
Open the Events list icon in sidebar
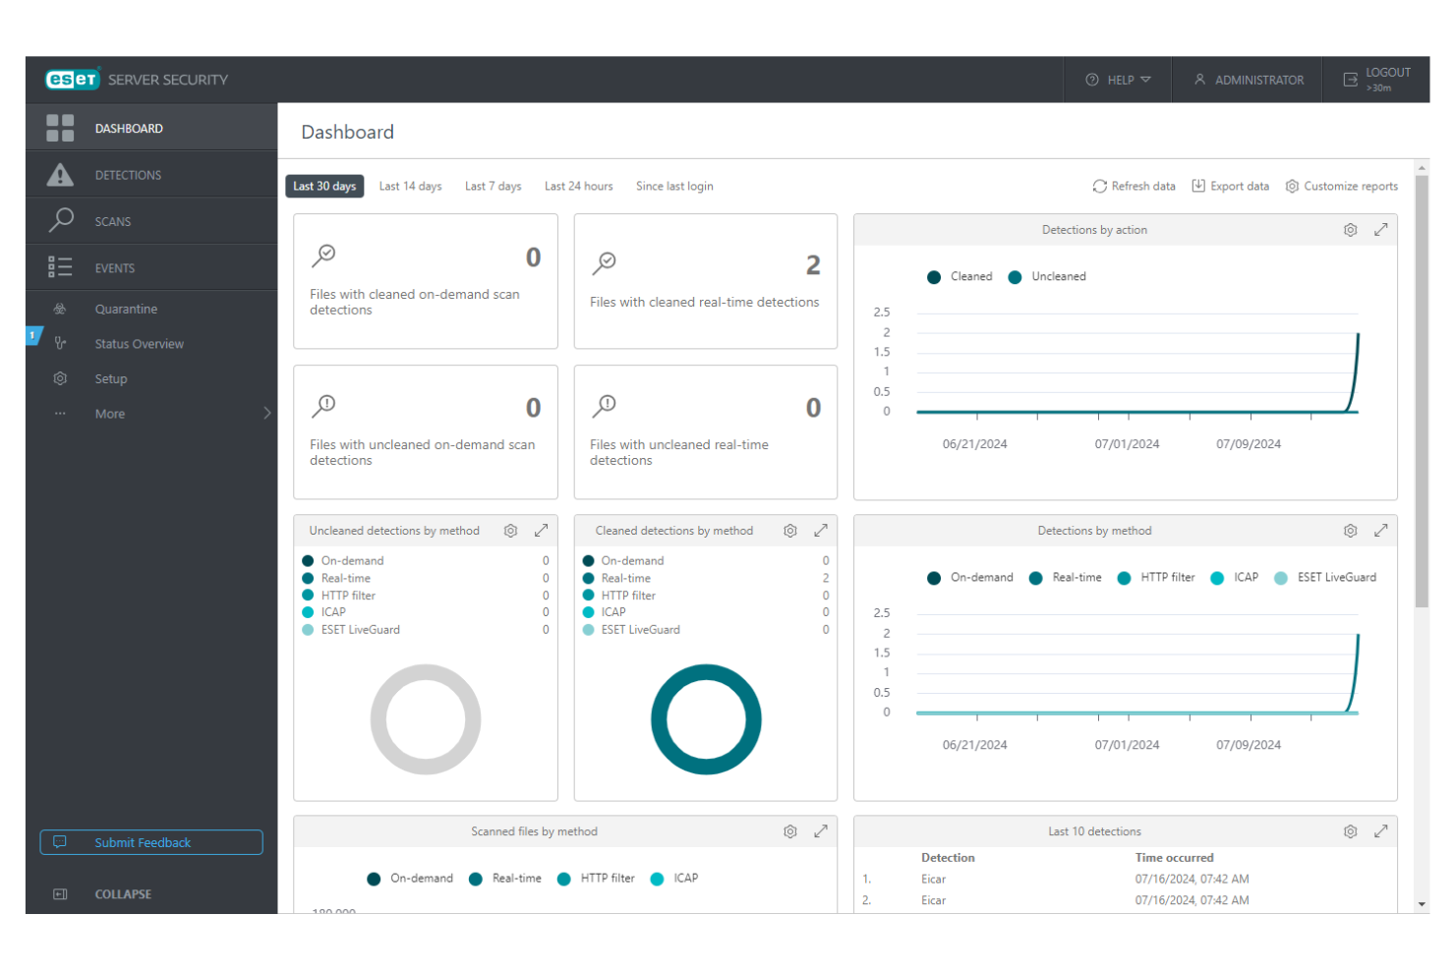pos(60,266)
